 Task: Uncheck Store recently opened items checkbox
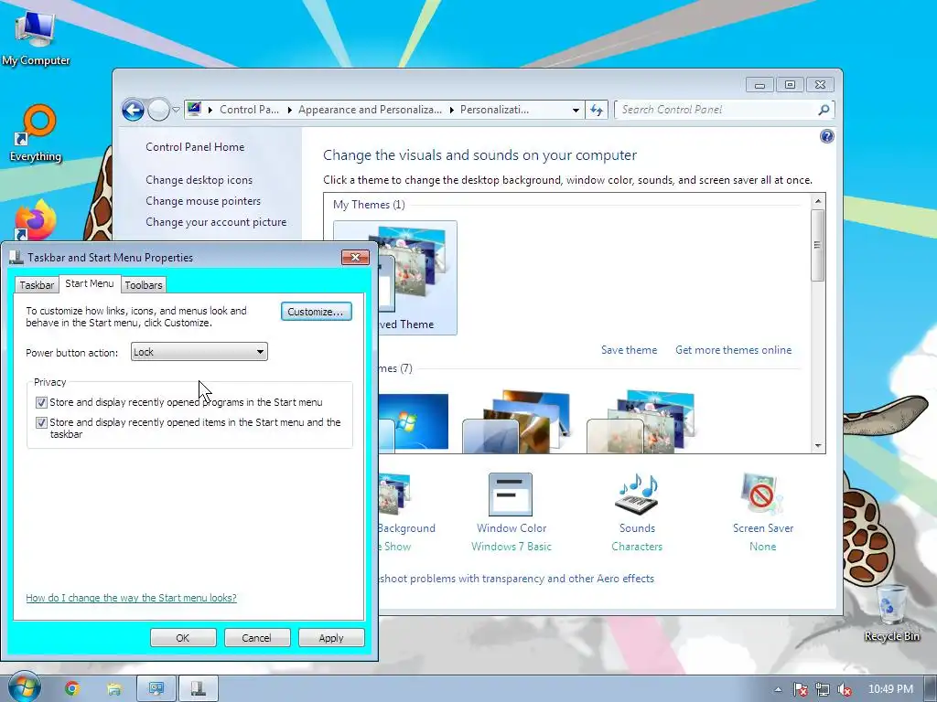(x=41, y=422)
